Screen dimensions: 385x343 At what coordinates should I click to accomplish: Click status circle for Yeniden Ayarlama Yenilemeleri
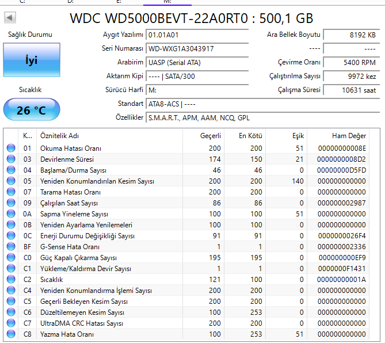[x=11, y=224]
